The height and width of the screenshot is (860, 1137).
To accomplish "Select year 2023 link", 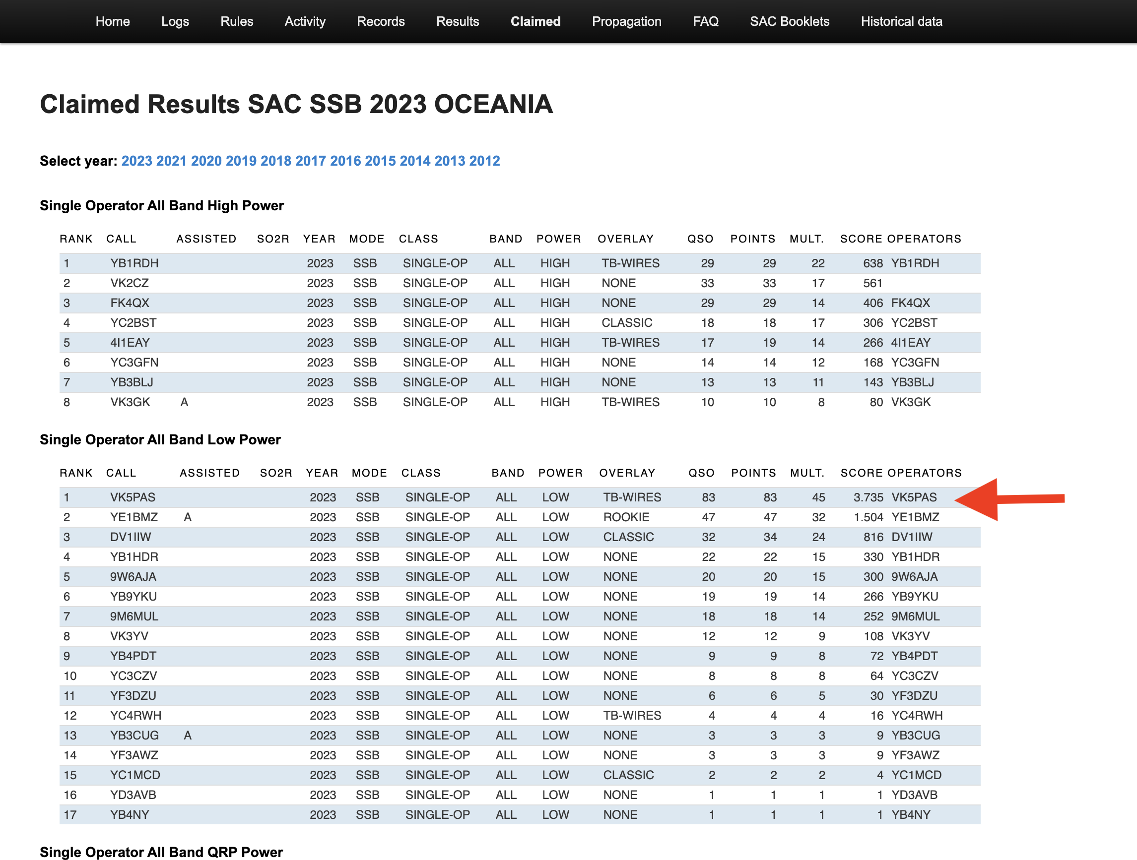I will click(x=137, y=161).
